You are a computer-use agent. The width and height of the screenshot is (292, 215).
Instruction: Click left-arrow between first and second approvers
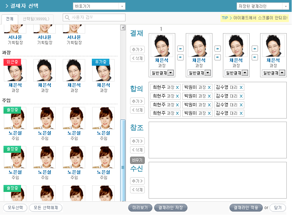click(x=181, y=49)
